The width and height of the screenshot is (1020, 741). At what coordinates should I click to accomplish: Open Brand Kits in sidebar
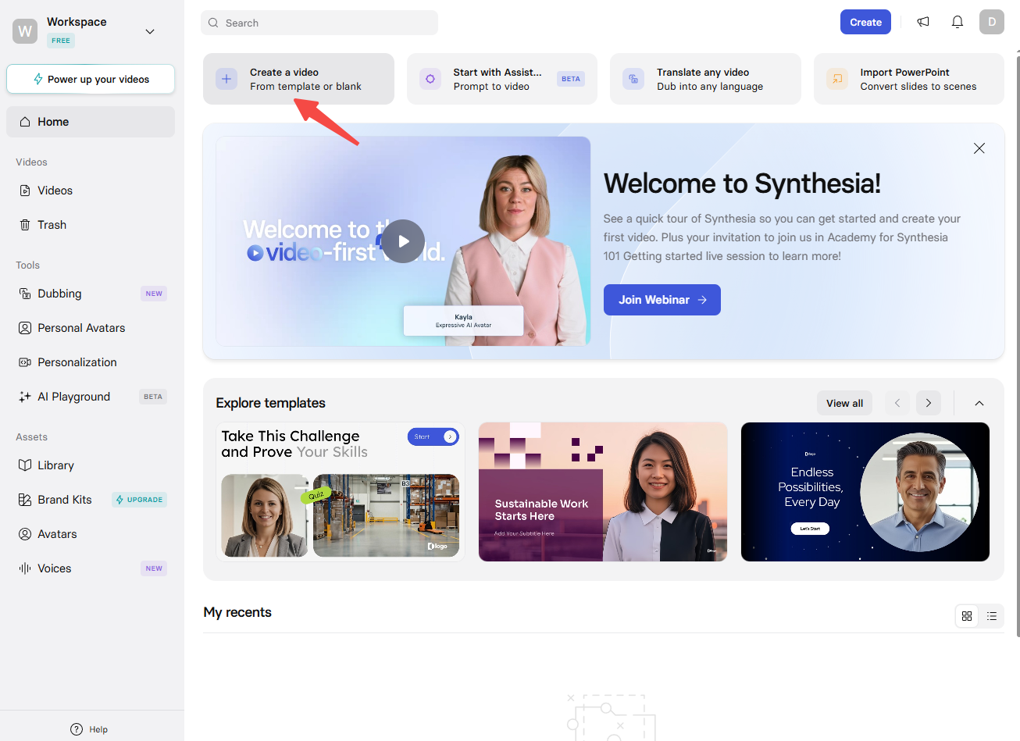tap(91, 500)
